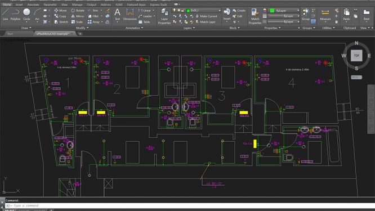
Task: Click TOP face of the ViewCube
Action: [x=356, y=56]
